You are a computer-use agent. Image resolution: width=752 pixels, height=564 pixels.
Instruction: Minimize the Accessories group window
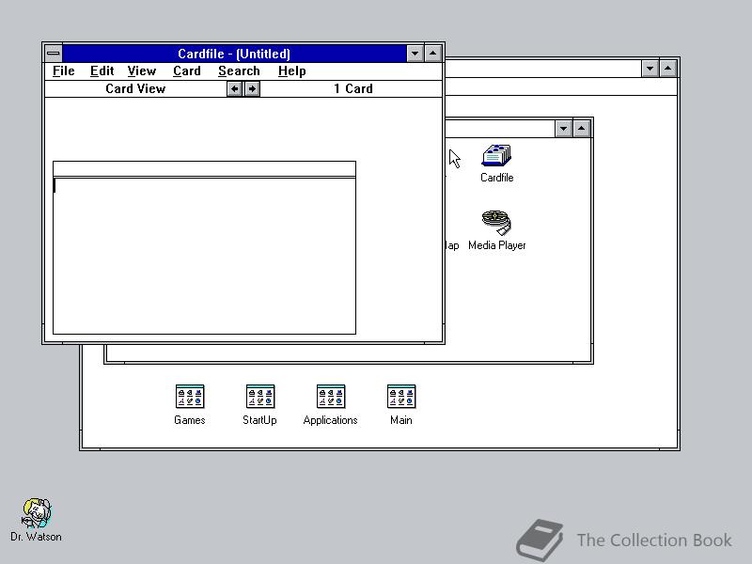pyautogui.click(x=563, y=129)
